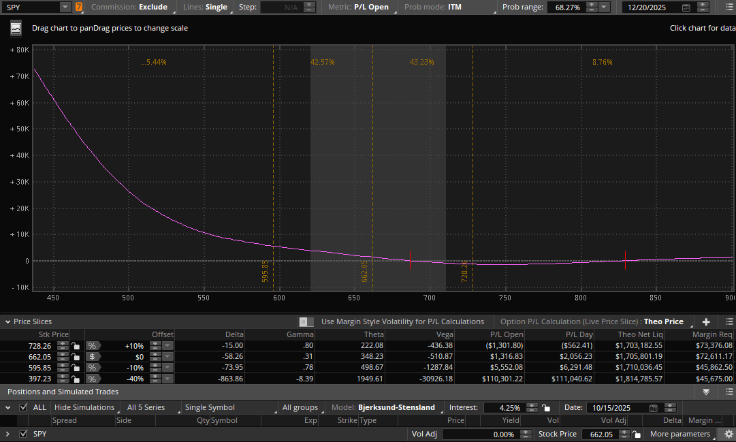Collapse the Price Slices section
The image size is (736, 442).
pos(7,321)
